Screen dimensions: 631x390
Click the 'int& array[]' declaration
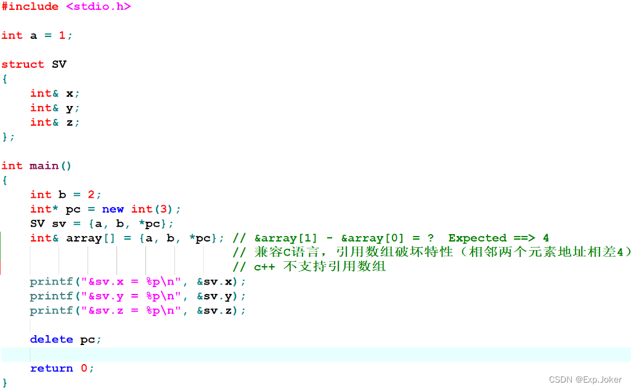73,238
